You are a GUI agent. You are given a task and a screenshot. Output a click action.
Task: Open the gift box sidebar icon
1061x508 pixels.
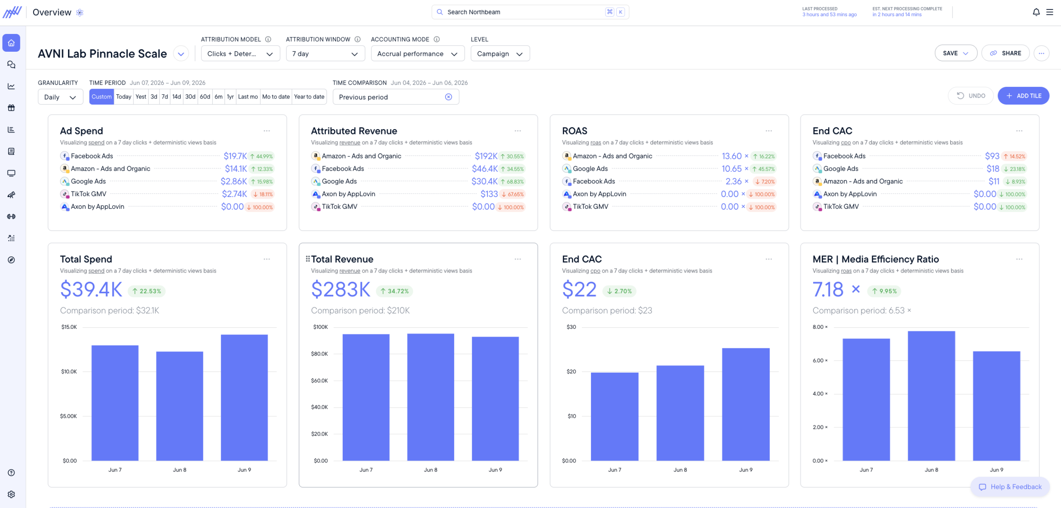(11, 108)
